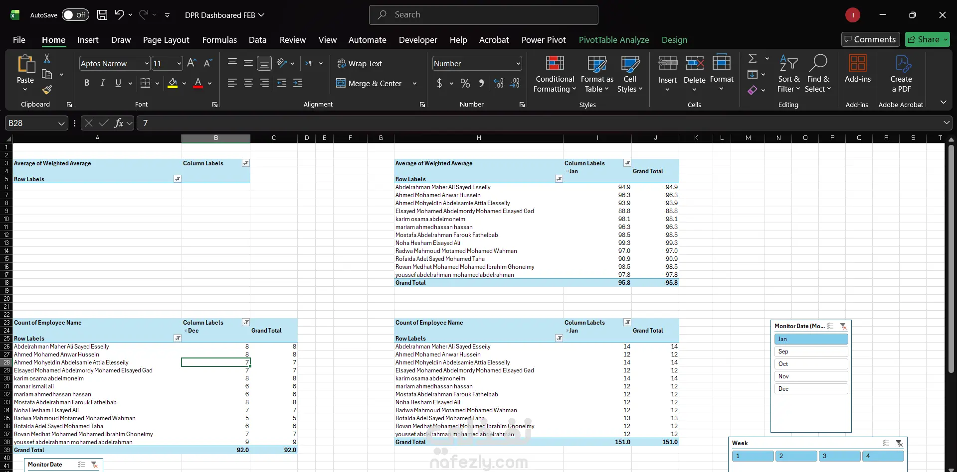
Task: Clear filter on Monitor Date (Mo... slicer
Action: coord(843,326)
